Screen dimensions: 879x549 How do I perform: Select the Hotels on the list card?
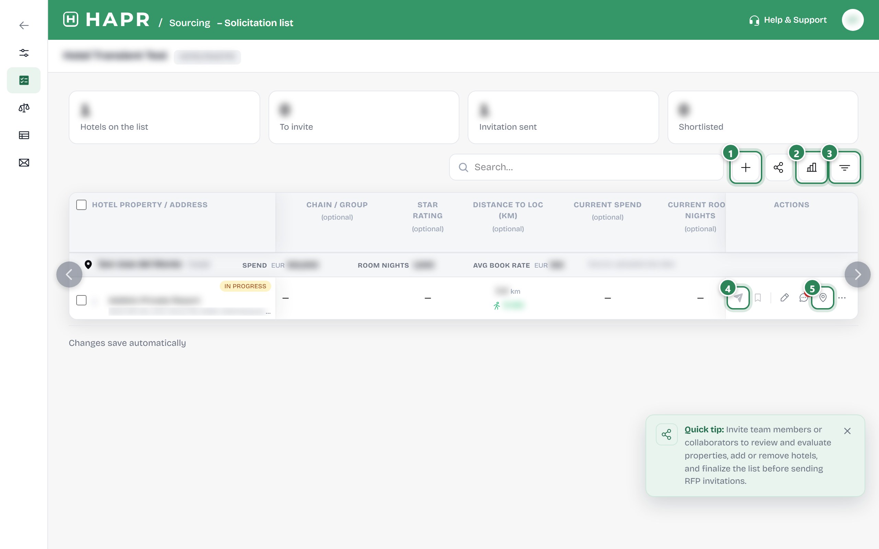point(164,117)
